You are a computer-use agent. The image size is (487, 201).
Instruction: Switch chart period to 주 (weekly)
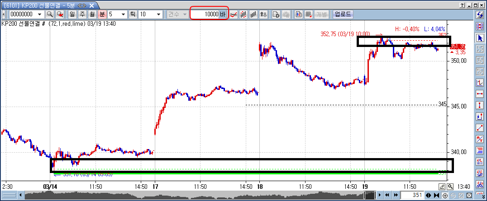pyautogui.click(x=82, y=14)
